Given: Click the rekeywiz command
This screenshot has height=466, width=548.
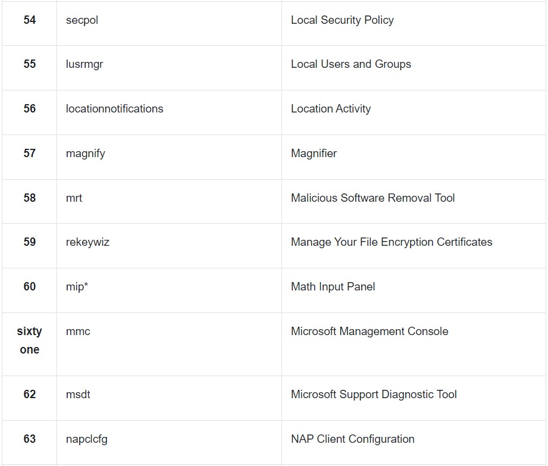Looking at the screenshot, I should tap(87, 242).
